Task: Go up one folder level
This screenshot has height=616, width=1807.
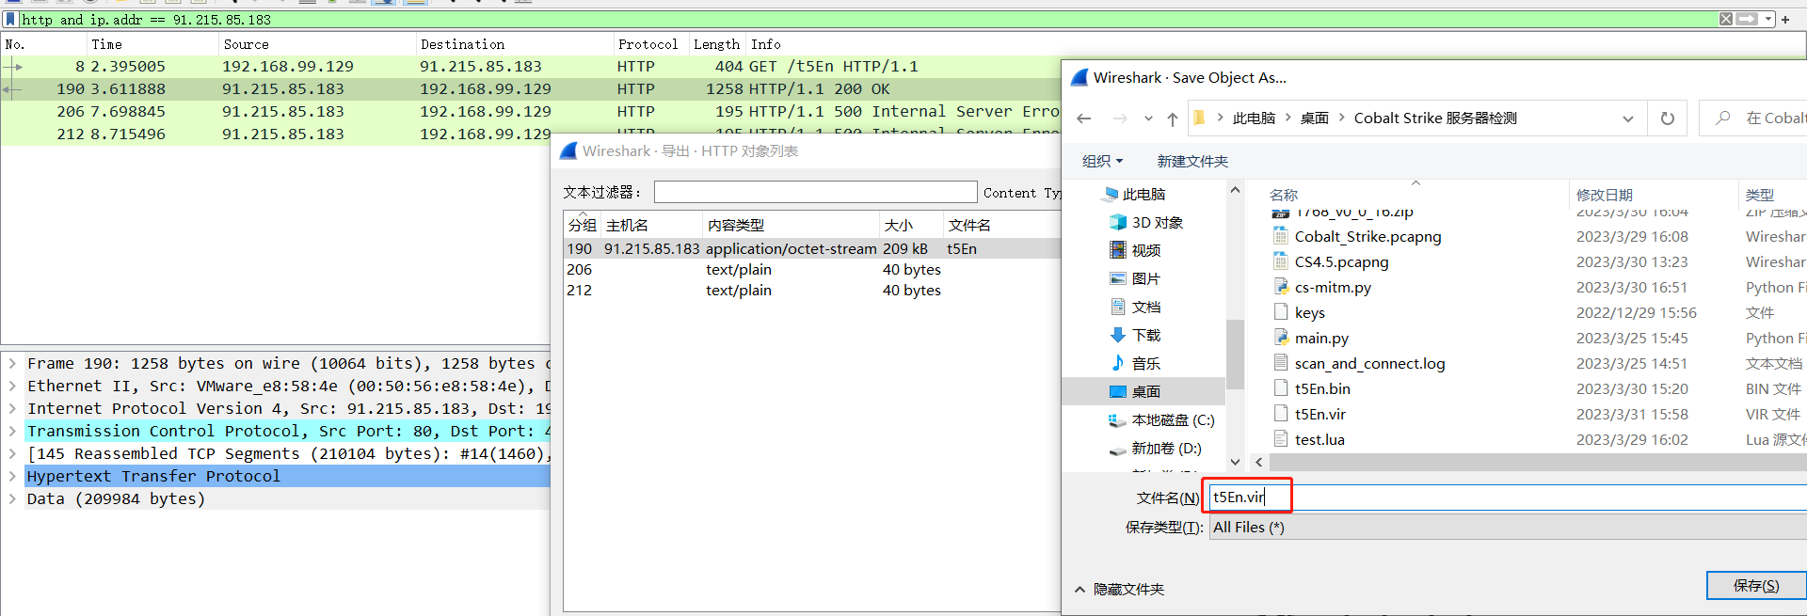Action: pos(1172,118)
